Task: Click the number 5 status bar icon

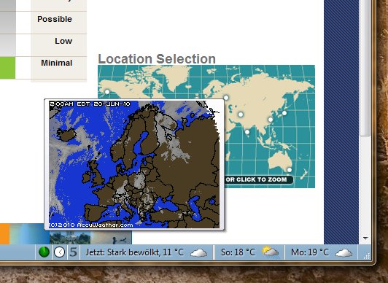Action: pyautogui.click(x=74, y=252)
